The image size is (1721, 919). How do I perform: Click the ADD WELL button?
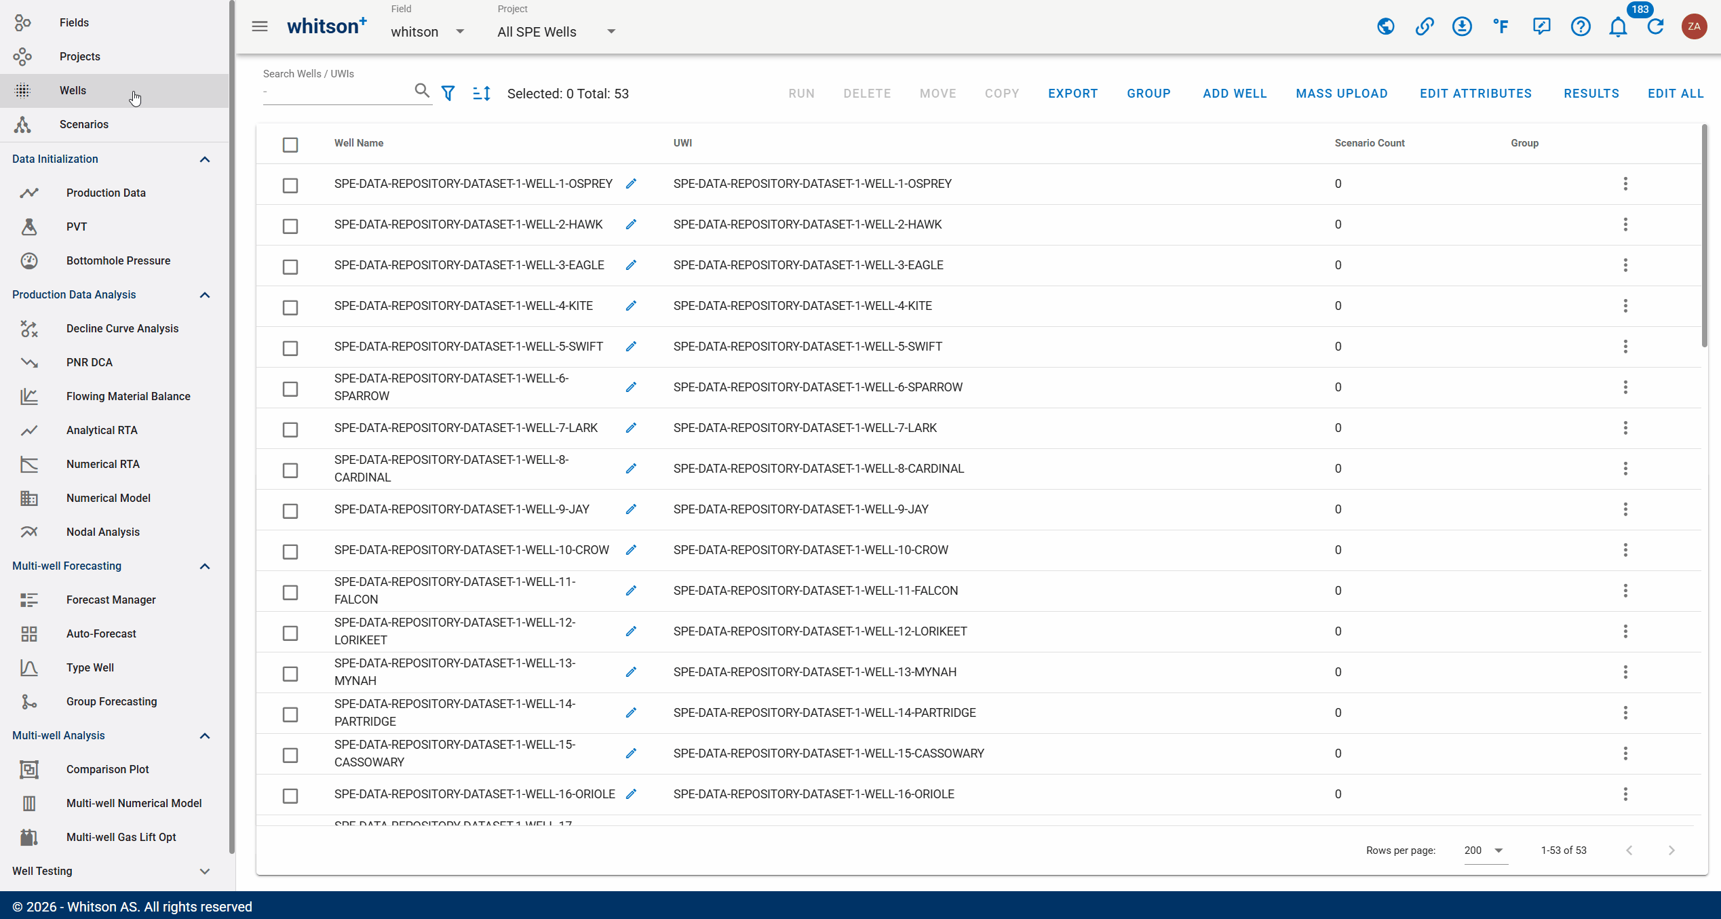click(1235, 94)
